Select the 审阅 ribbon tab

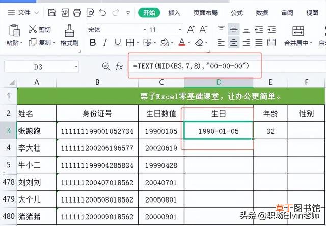tap(287, 13)
